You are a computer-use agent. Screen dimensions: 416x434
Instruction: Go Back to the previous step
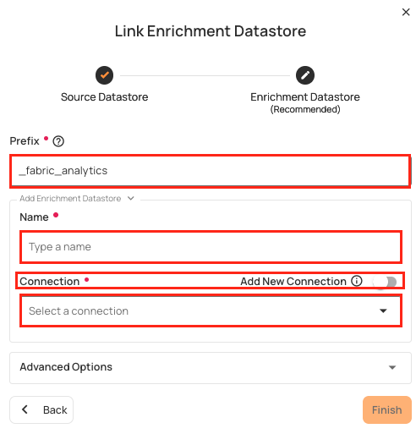pyautogui.click(x=41, y=409)
